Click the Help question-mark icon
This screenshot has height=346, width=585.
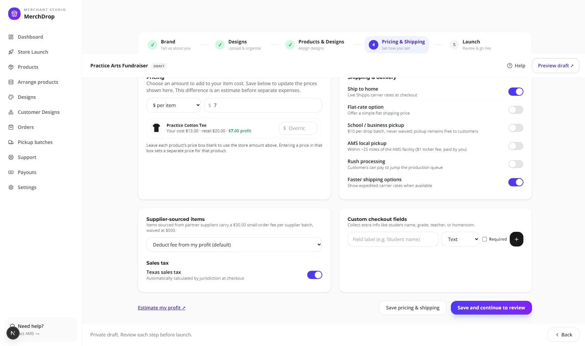point(509,66)
